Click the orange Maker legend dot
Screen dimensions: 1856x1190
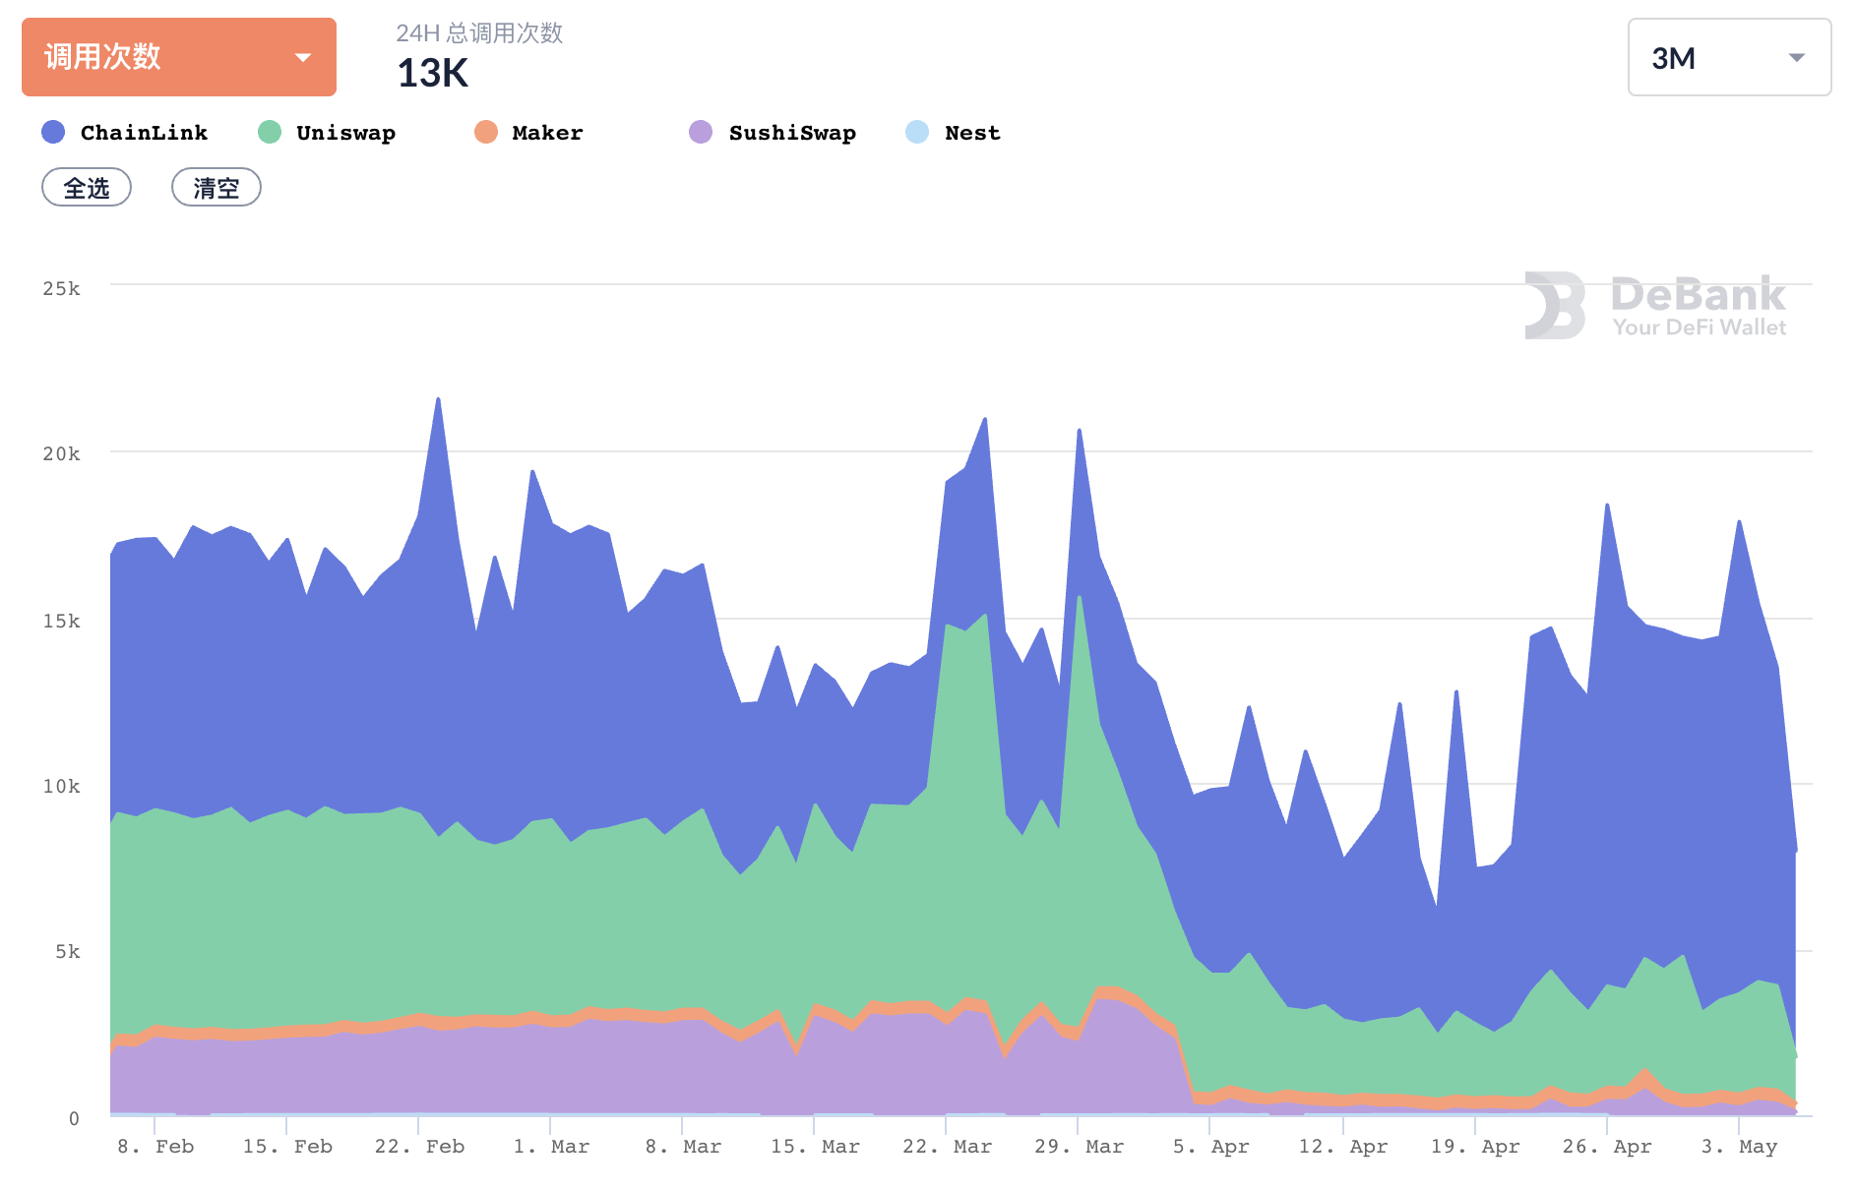484,132
